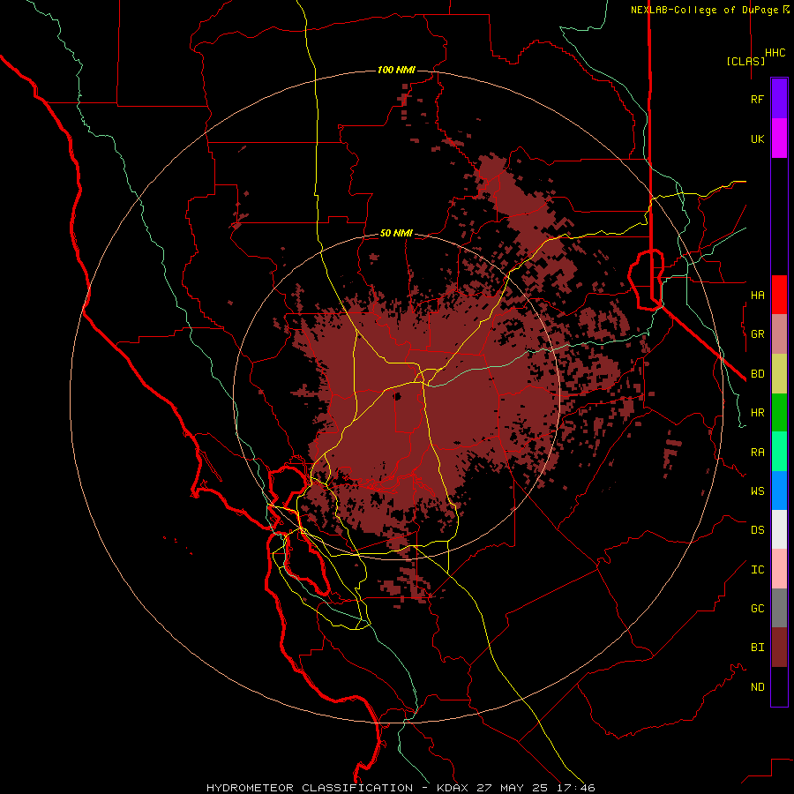Click the WS blue legend swatch

(779, 491)
